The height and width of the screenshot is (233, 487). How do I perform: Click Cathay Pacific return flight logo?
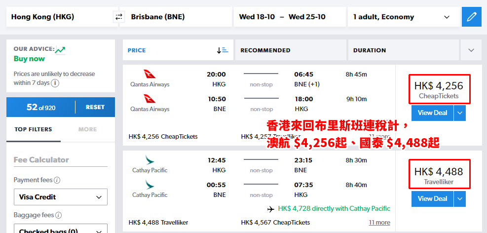pos(150,185)
